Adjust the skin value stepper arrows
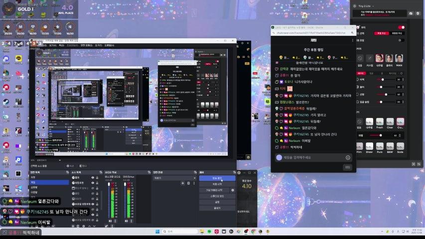This screenshot has height=239, width=425. 403,79
